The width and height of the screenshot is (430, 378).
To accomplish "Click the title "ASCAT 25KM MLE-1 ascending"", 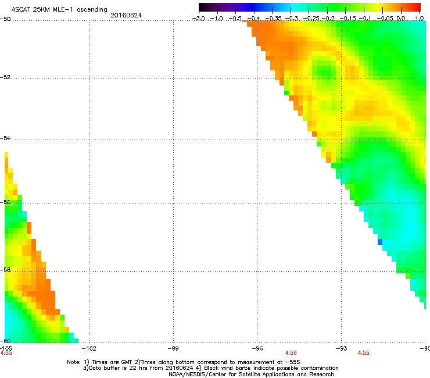I will coord(59,10).
